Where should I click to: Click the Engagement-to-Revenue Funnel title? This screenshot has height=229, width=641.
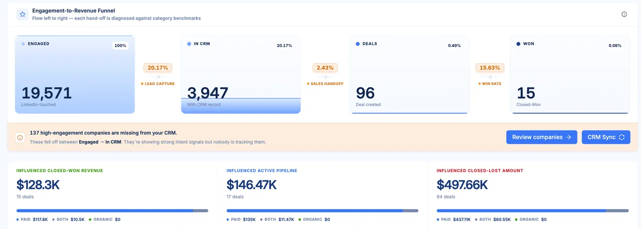(x=74, y=11)
